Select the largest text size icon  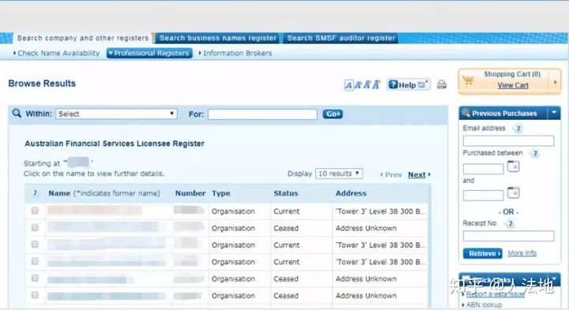pyautogui.click(x=376, y=84)
